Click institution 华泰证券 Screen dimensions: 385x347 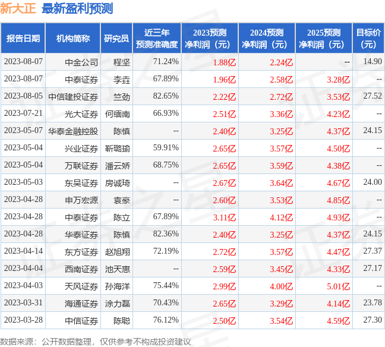tap(81, 234)
